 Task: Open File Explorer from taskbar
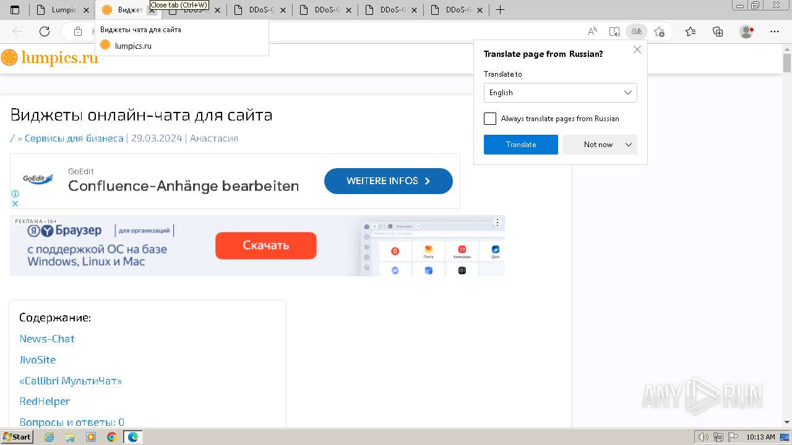(x=70, y=437)
